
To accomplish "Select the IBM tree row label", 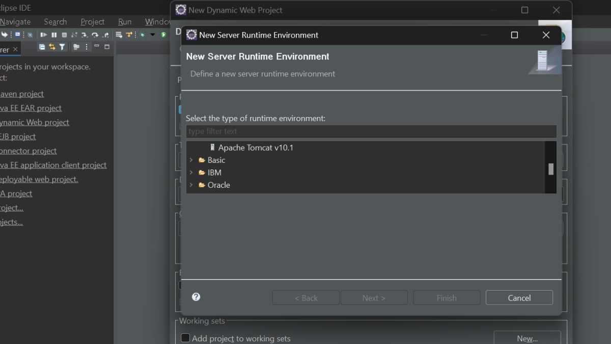I will [214, 173].
